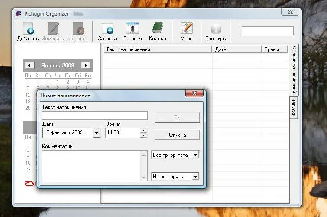
Task: Select January 12 in the calendar
Action: [x=28, y=95]
